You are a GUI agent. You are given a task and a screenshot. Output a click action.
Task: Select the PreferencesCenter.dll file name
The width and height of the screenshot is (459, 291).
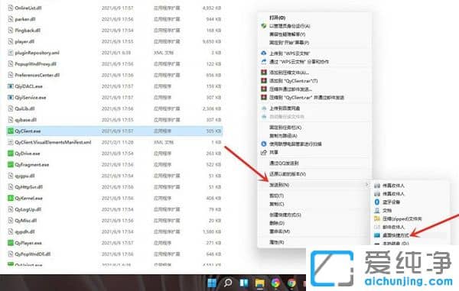coord(37,76)
